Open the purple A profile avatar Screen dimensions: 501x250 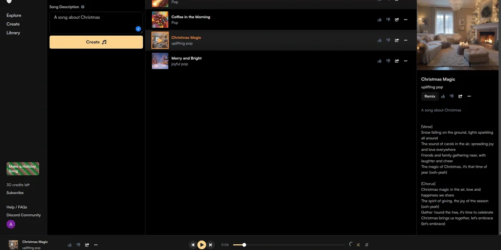point(11,224)
